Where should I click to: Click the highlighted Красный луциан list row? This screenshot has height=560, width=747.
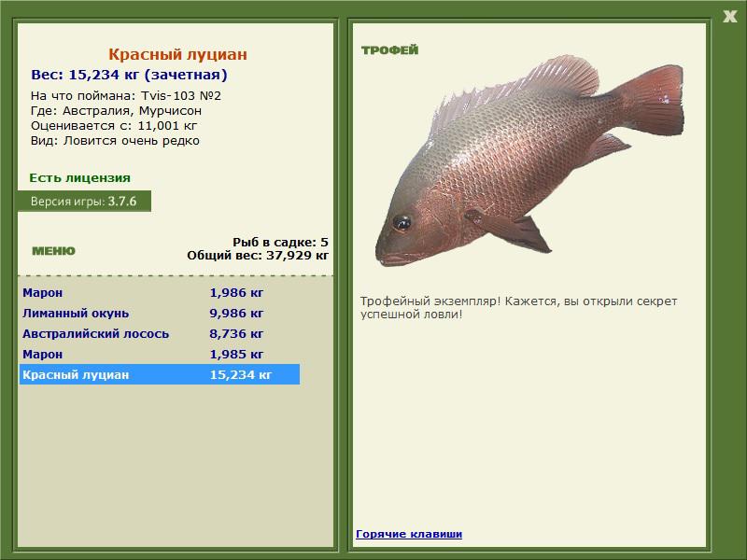tap(159, 374)
